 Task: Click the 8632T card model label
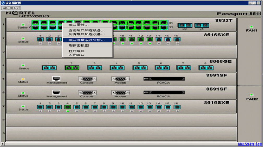[224, 20]
